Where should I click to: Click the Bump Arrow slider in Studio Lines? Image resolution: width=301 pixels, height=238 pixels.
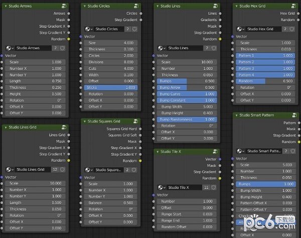point(187,87)
